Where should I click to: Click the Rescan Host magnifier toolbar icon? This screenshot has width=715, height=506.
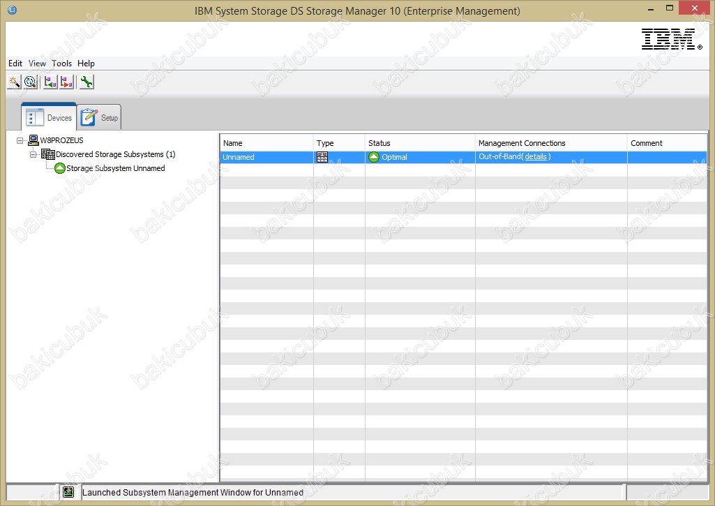pos(31,82)
